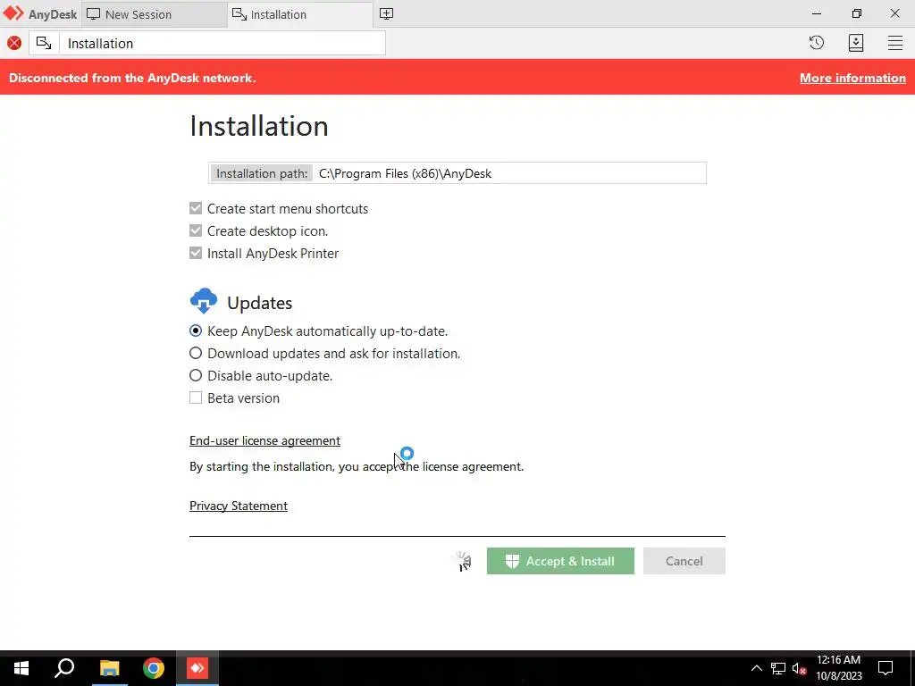Open the hamburger main menu
This screenshot has width=915, height=686.
(895, 43)
